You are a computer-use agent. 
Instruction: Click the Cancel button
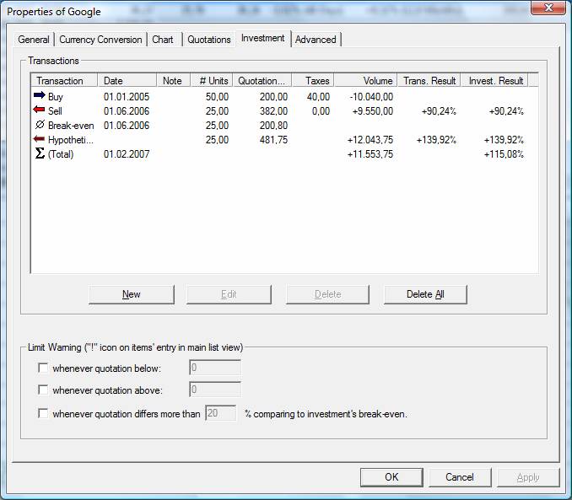pos(460,477)
